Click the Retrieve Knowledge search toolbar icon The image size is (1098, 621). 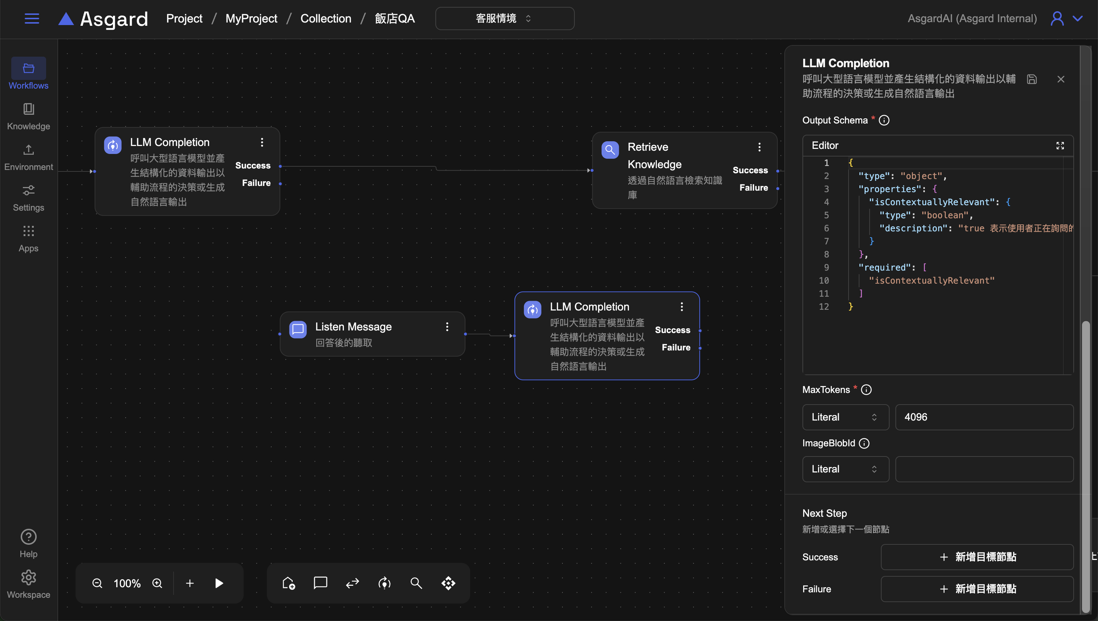point(416,583)
